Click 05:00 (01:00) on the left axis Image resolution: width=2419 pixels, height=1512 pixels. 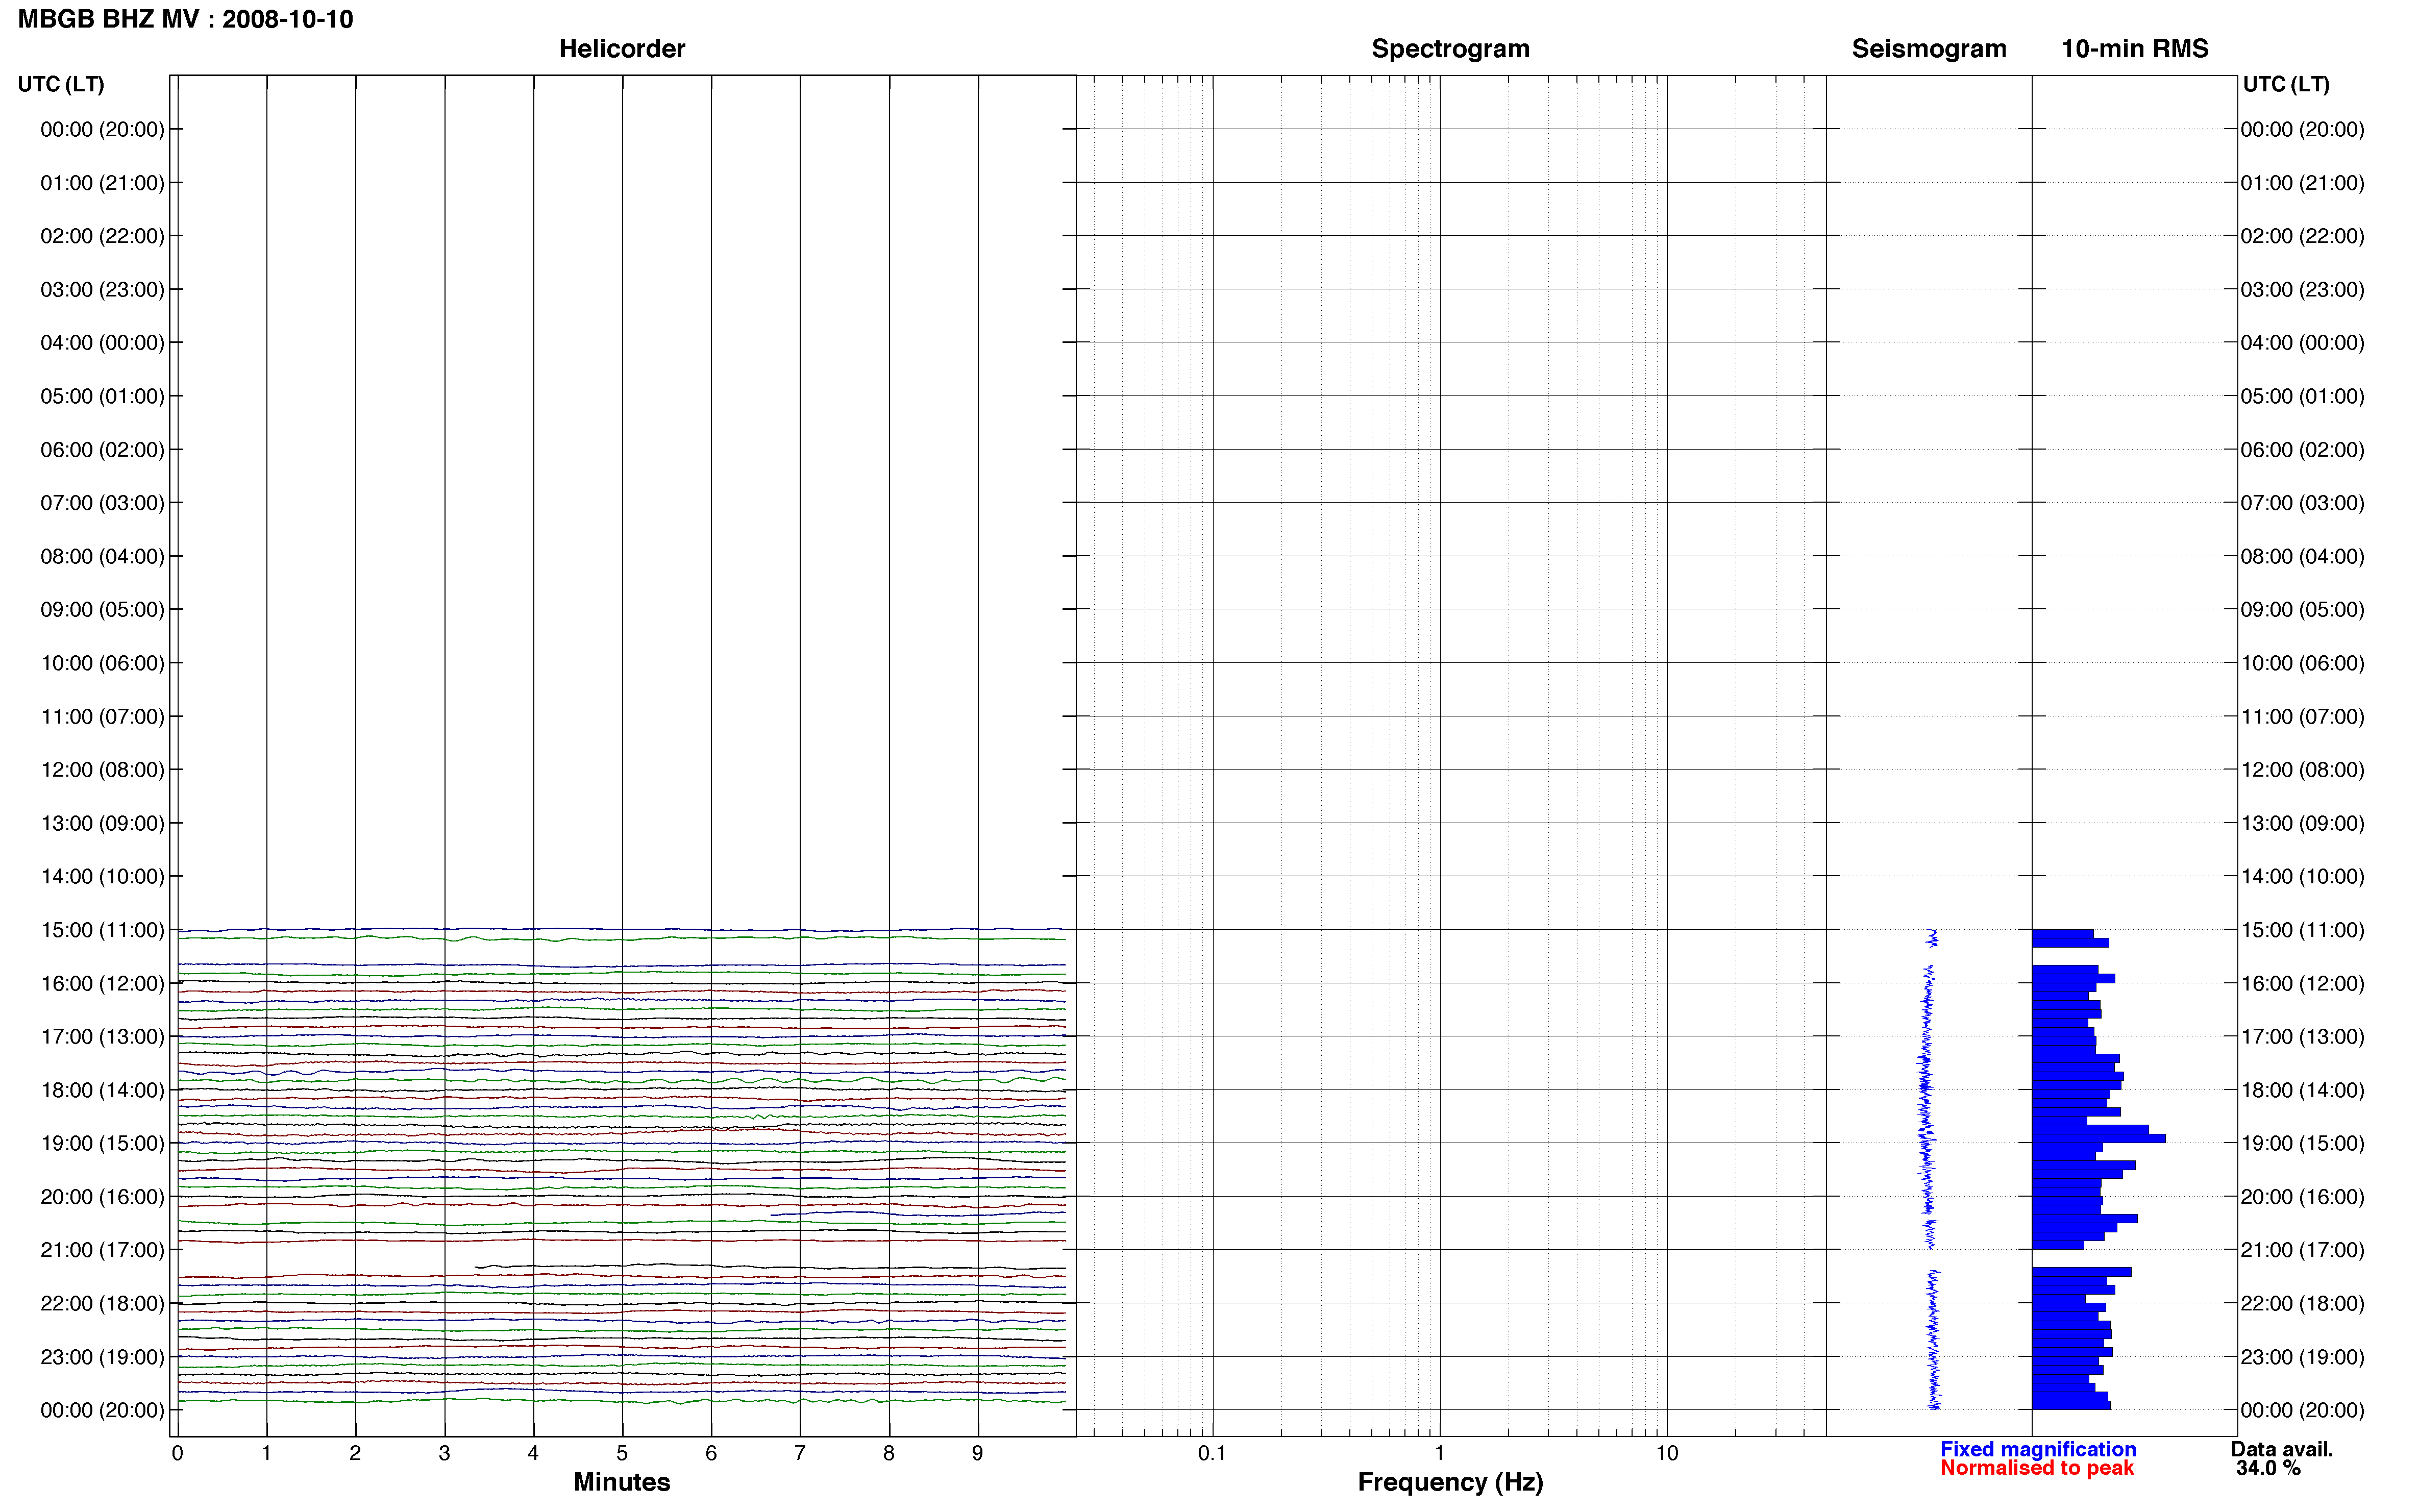pos(102,396)
